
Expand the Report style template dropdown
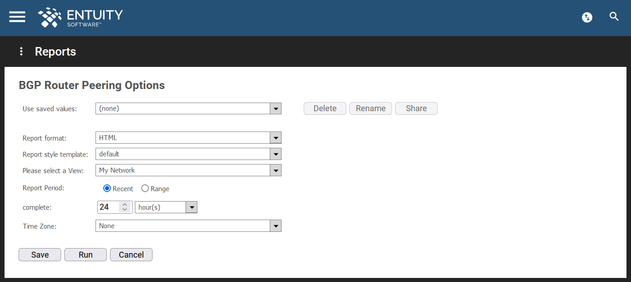point(188,154)
